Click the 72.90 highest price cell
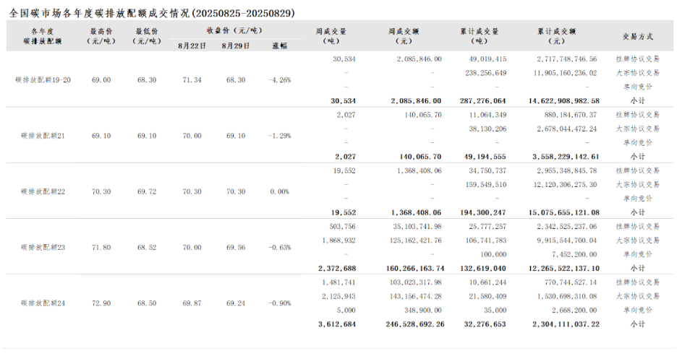The height and width of the screenshot is (356, 690). (101, 303)
